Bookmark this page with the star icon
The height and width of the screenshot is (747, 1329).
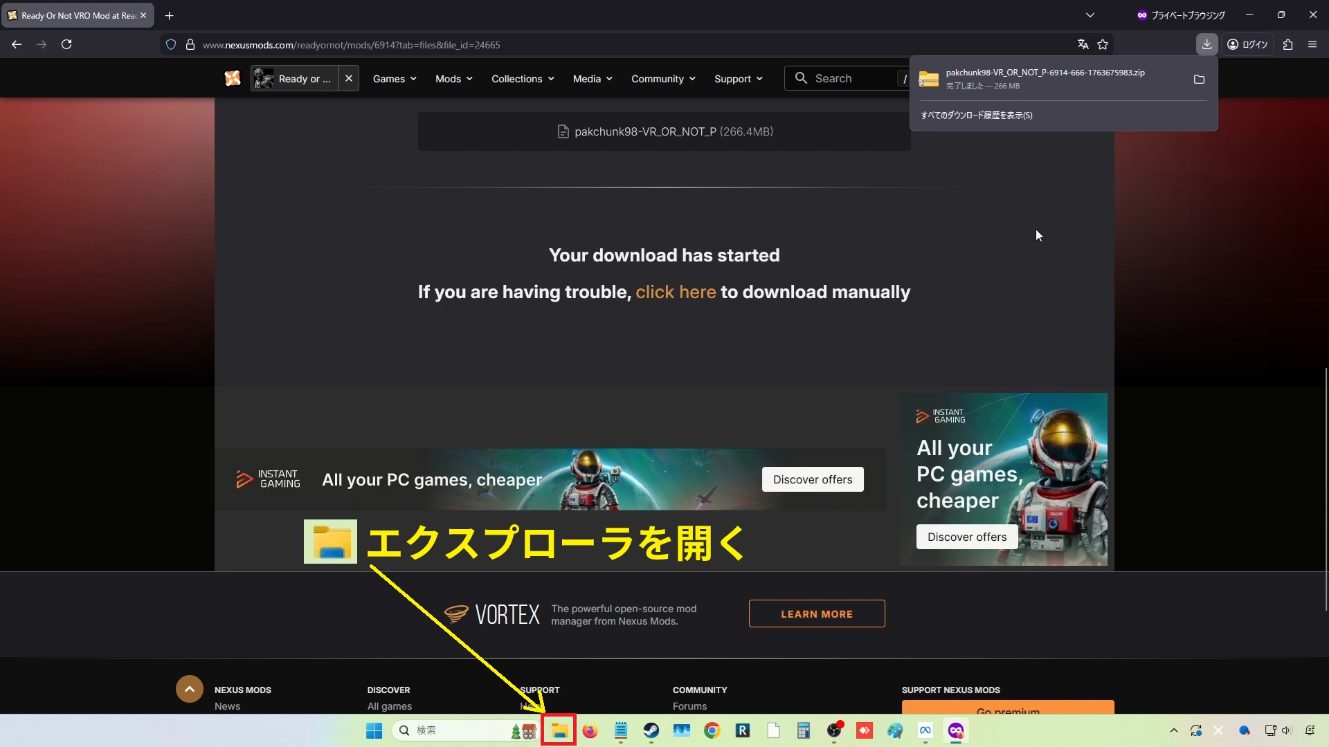click(1103, 44)
